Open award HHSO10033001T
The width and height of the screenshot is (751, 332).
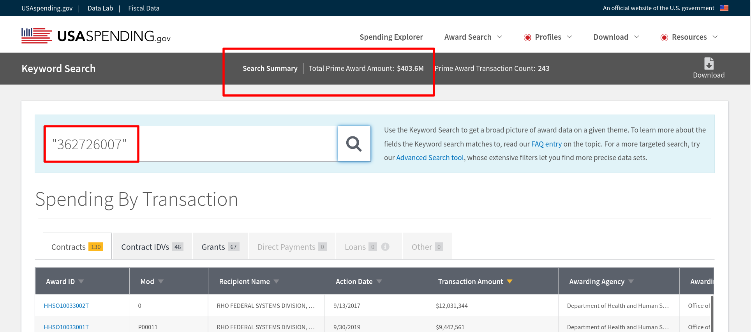pos(66,327)
